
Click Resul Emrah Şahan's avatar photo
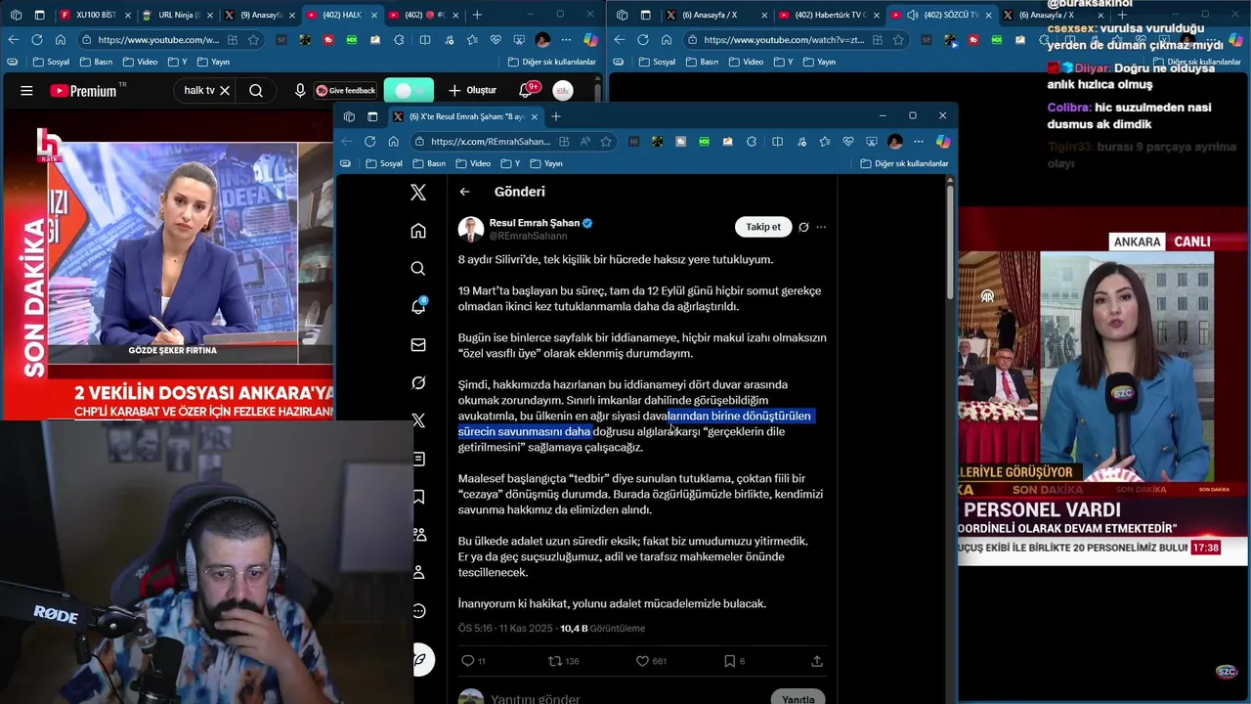click(x=471, y=229)
